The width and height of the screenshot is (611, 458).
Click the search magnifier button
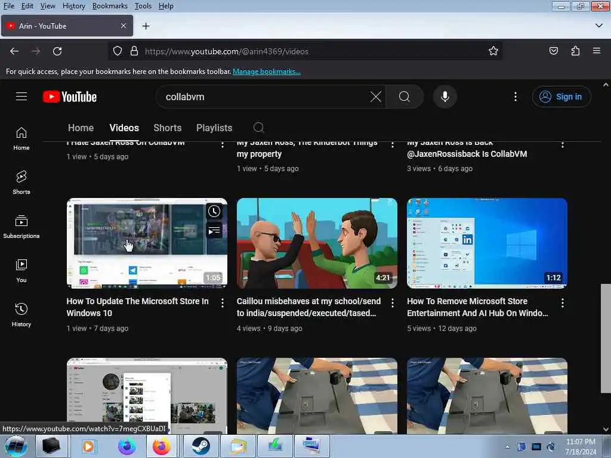coord(405,97)
